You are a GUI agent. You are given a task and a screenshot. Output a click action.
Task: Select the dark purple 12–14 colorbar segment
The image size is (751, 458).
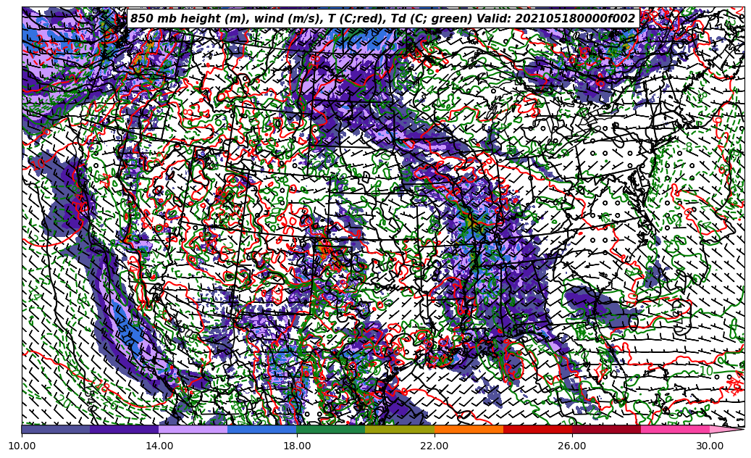pyautogui.click(x=125, y=429)
